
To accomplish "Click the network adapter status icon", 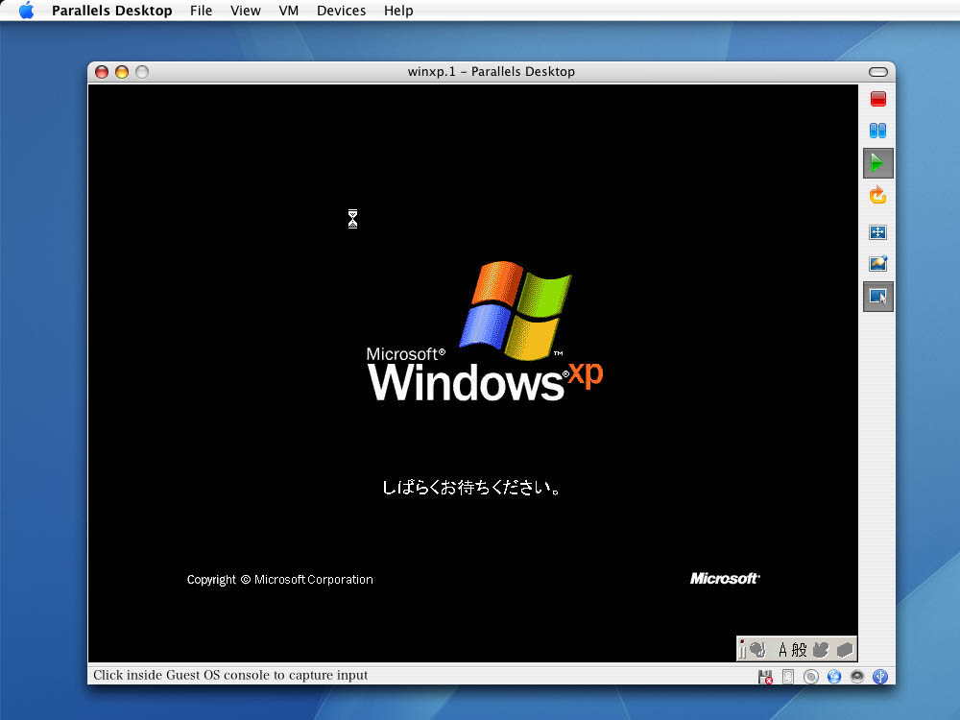I will tap(833, 677).
